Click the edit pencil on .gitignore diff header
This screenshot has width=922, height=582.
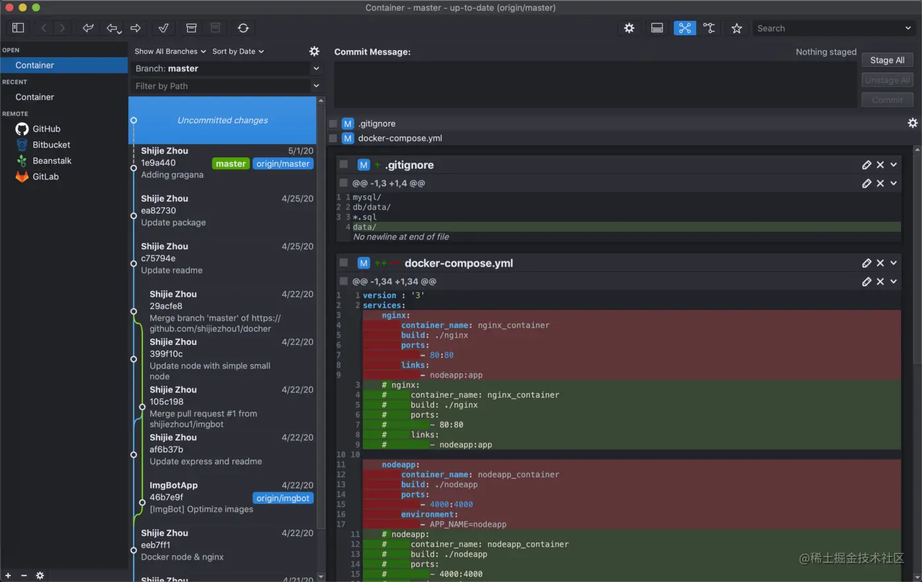click(867, 165)
